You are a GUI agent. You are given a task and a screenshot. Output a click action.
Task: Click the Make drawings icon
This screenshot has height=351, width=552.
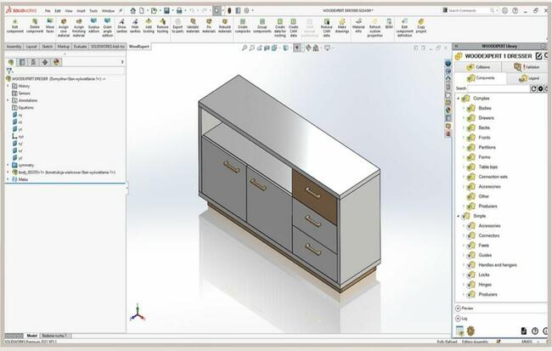pyautogui.click(x=342, y=26)
